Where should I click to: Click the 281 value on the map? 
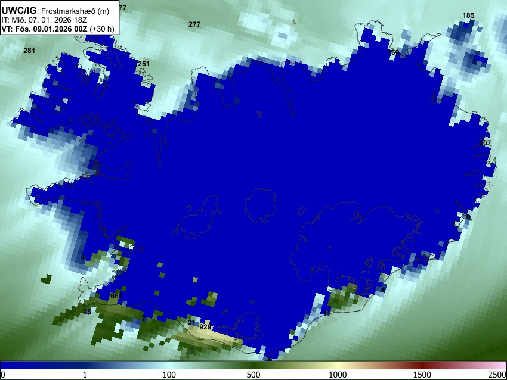click(x=29, y=51)
